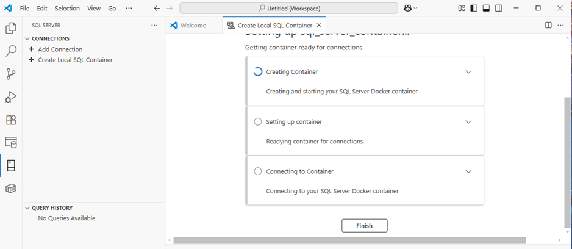
Task: Open the Explorer view in activity bar
Action: coord(11,28)
